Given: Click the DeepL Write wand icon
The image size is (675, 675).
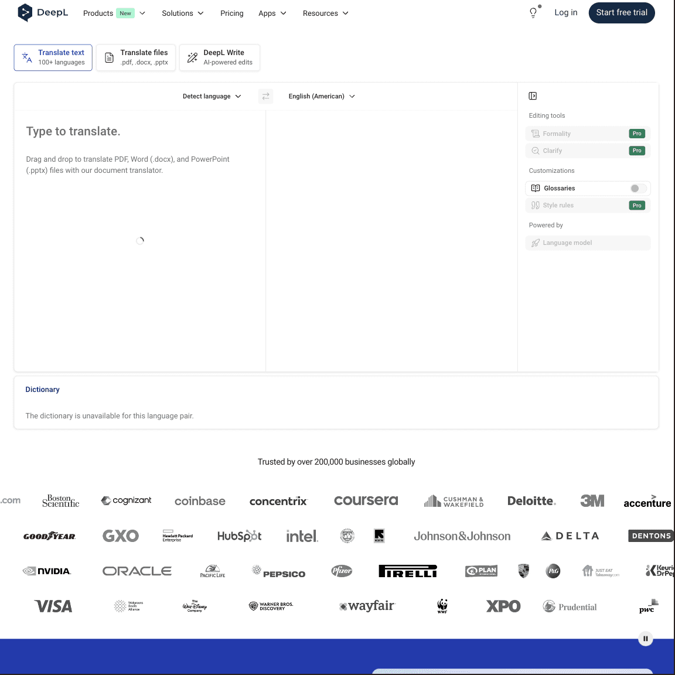Looking at the screenshot, I should pyautogui.click(x=192, y=57).
